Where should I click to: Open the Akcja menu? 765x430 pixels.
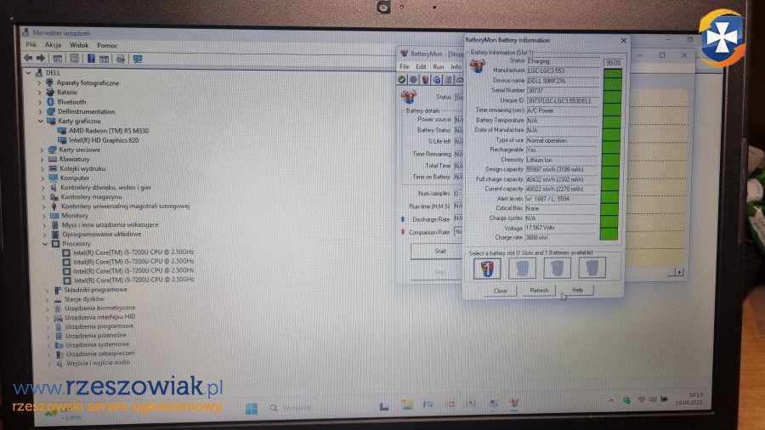click(53, 45)
